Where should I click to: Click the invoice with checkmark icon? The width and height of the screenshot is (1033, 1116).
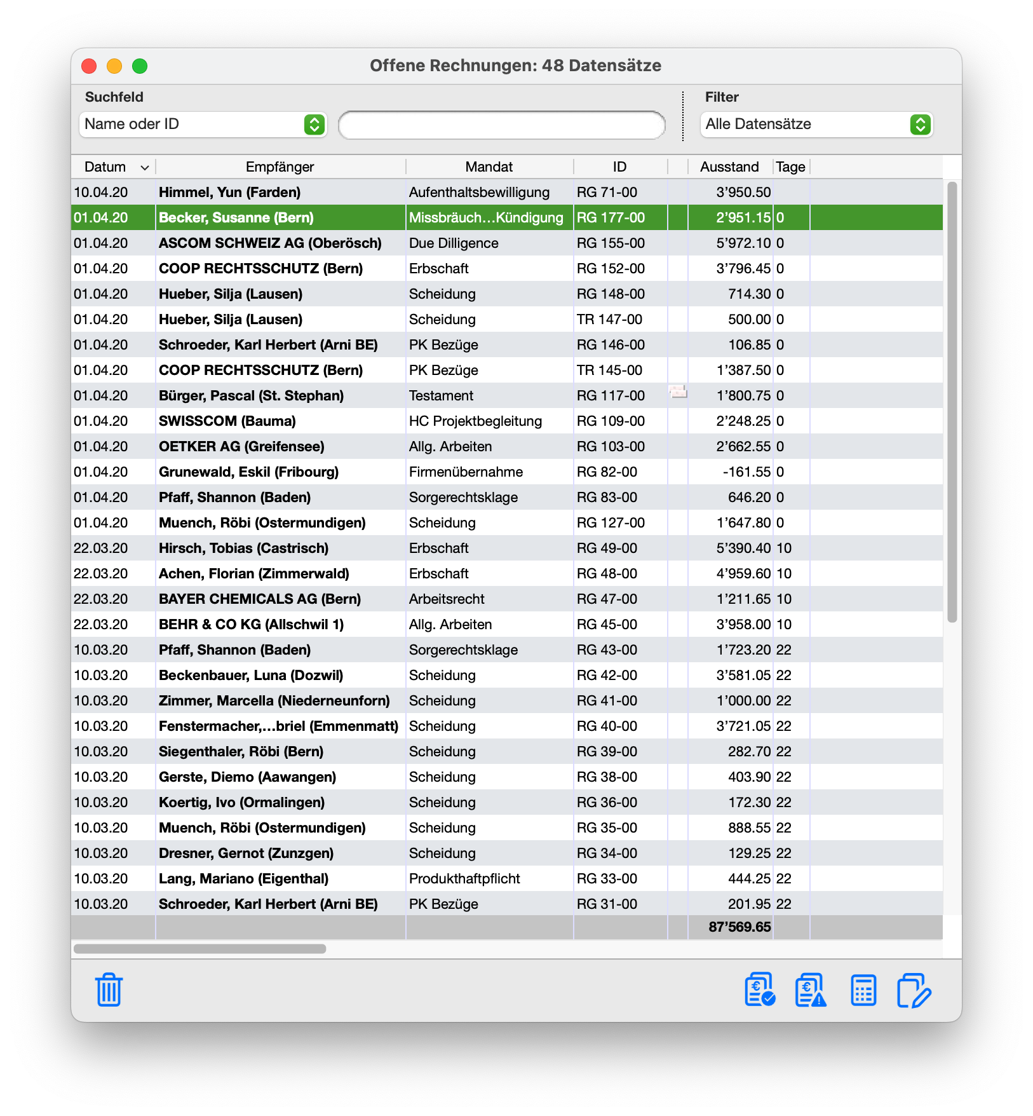point(760,990)
